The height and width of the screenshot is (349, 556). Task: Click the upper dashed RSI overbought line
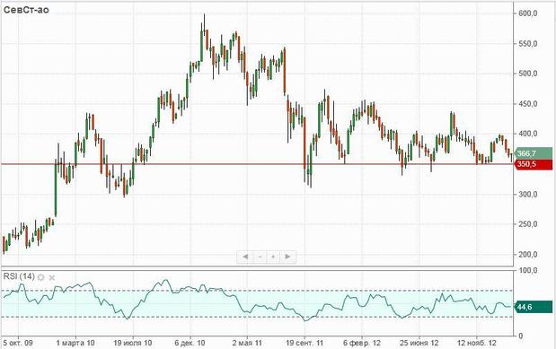click(x=257, y=291)
